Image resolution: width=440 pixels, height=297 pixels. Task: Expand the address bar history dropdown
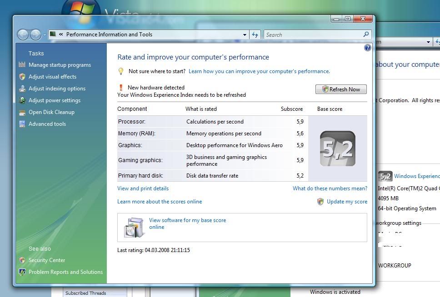pos(245,35)
